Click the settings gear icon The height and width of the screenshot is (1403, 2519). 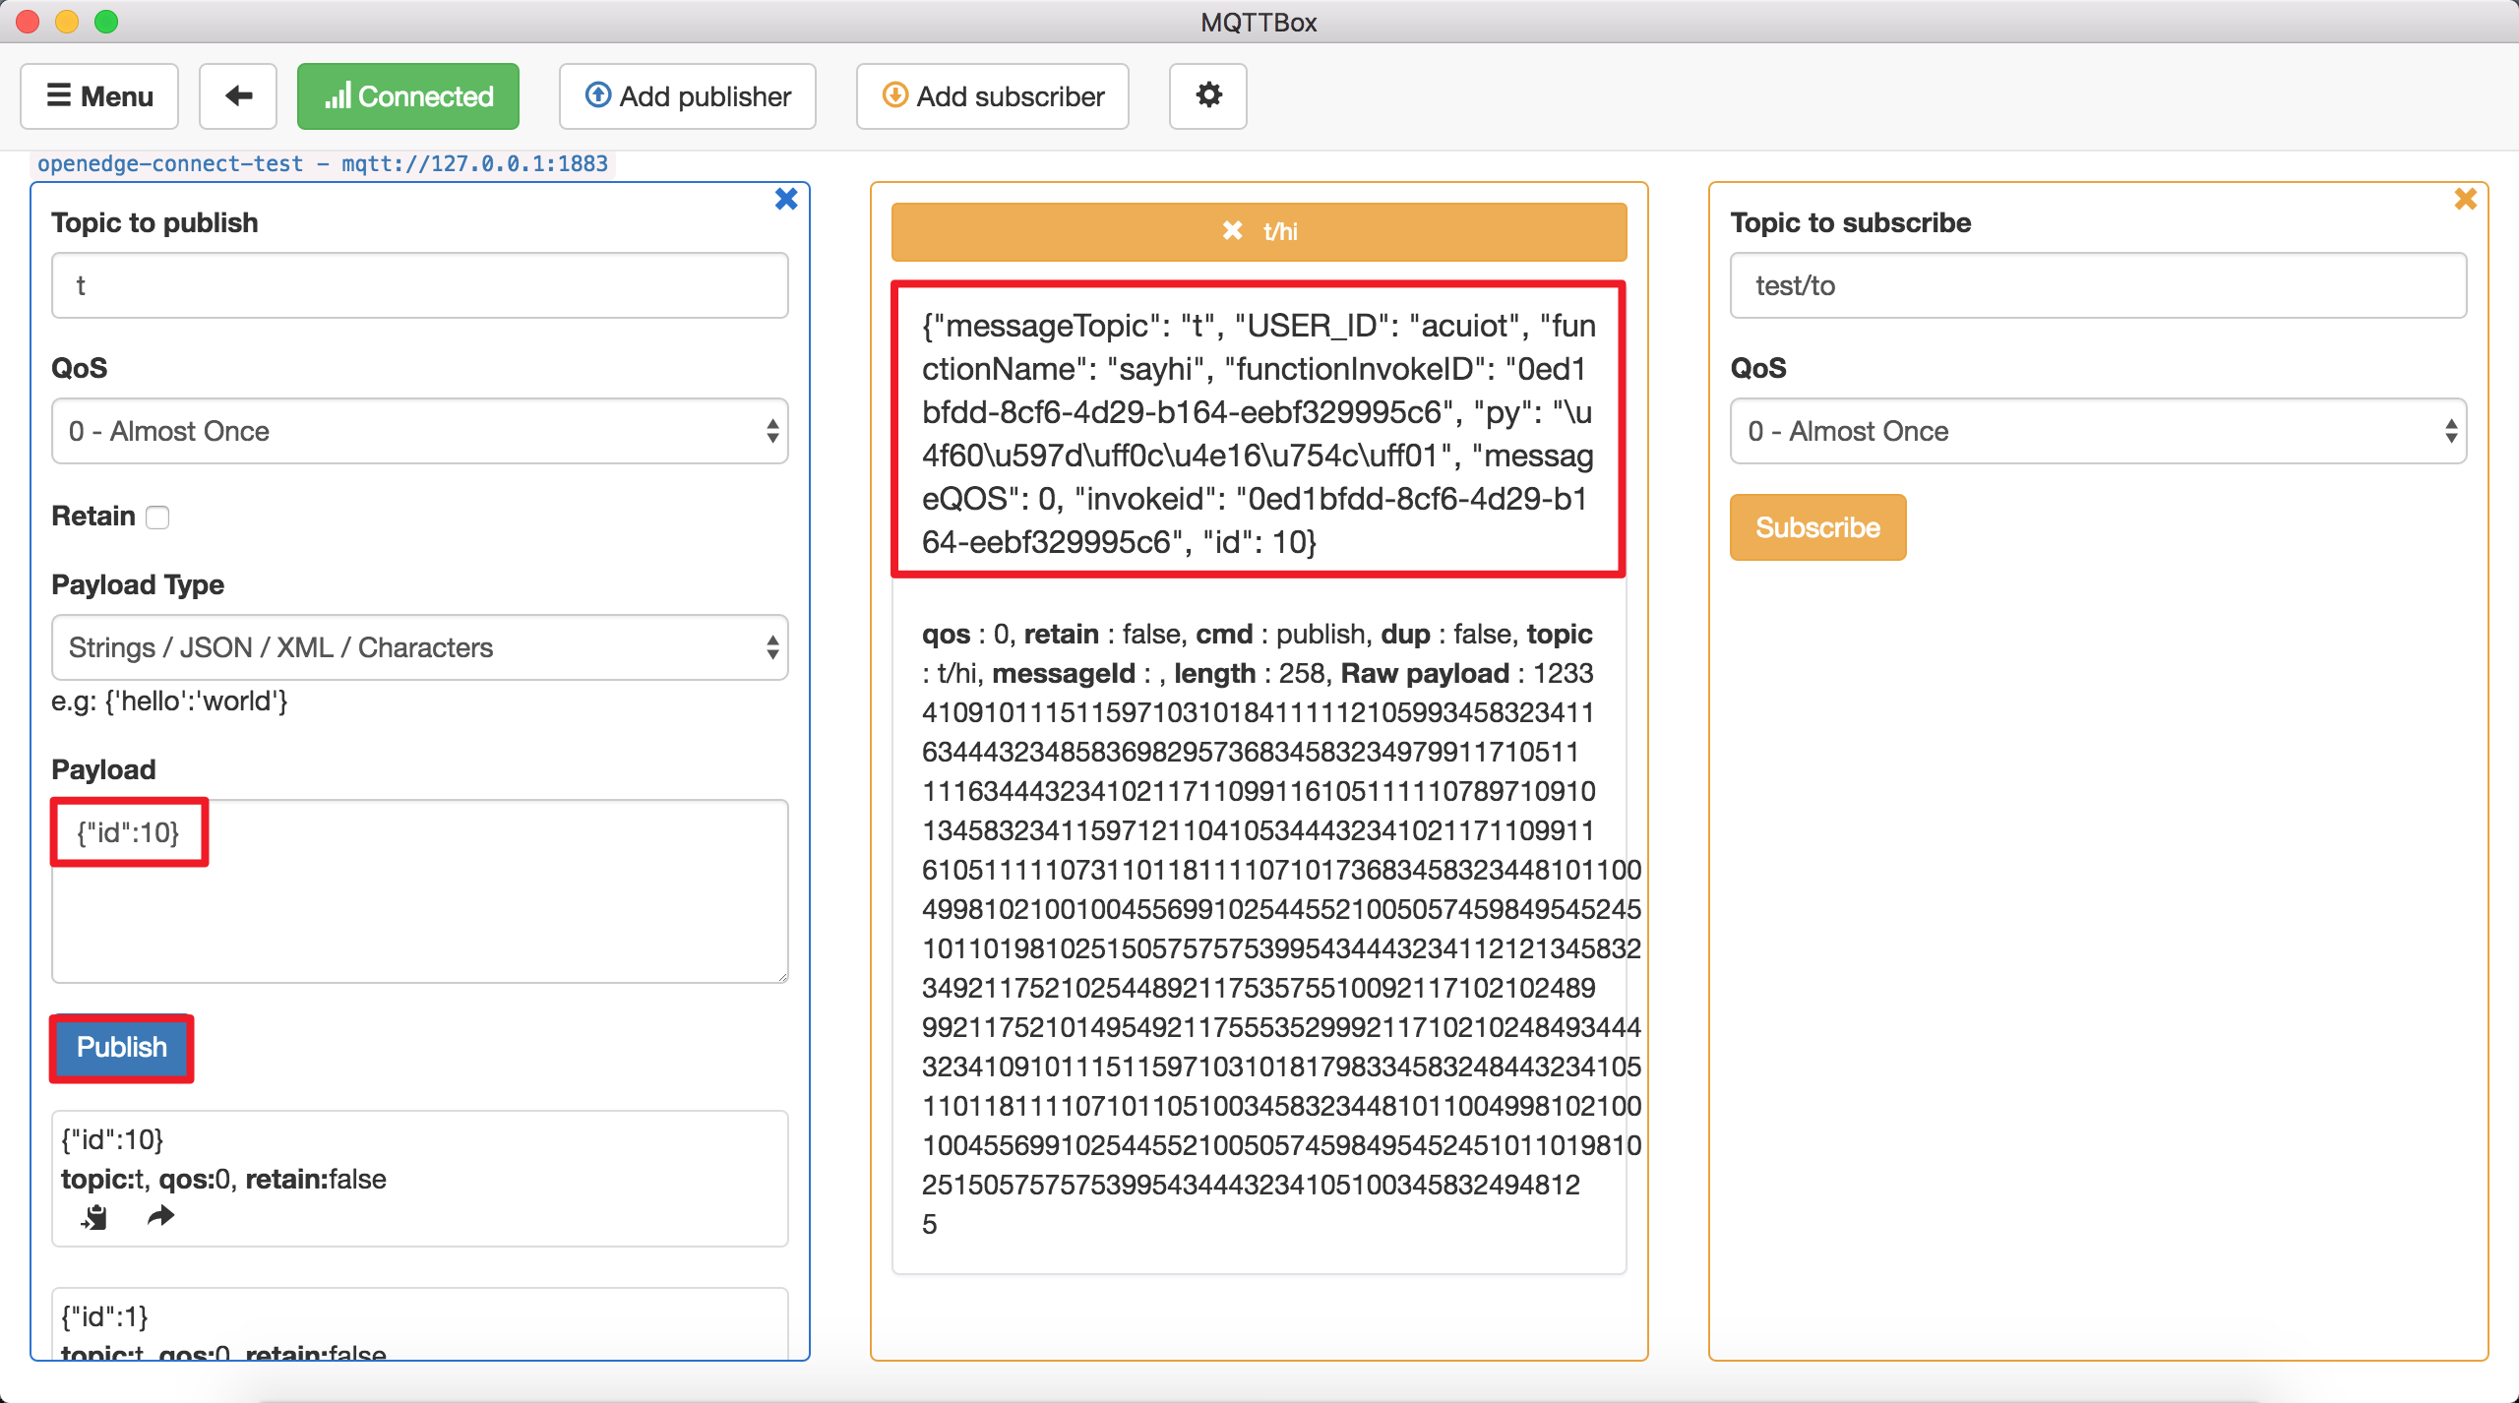[1207, 95]
